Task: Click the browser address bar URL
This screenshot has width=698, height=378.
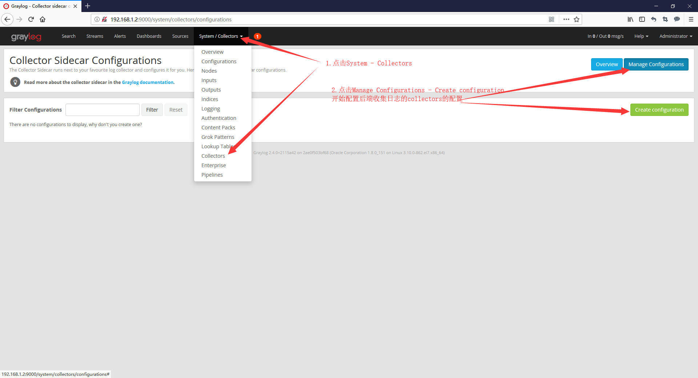Action: point(171,20)
